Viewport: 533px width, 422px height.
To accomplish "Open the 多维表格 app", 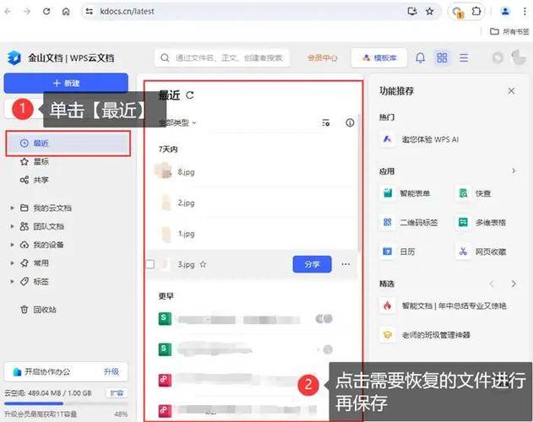I will (x=481, y=223).
